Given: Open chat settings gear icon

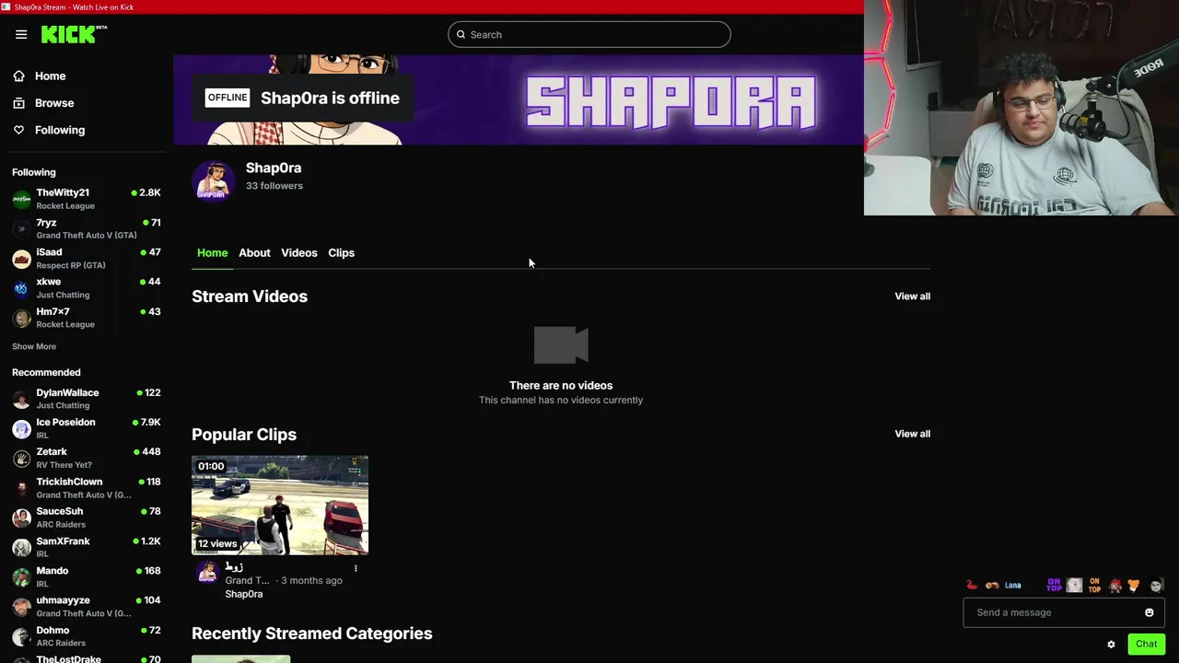Looking at the screenshot, I should point(1111,645).
